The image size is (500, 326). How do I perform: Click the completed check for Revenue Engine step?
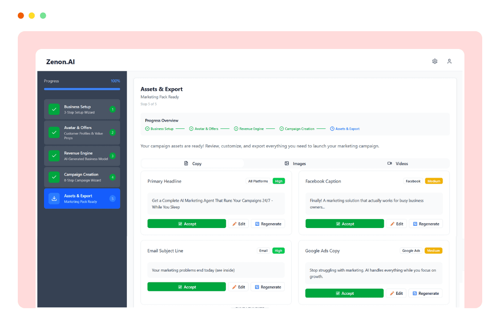(53, 155)
